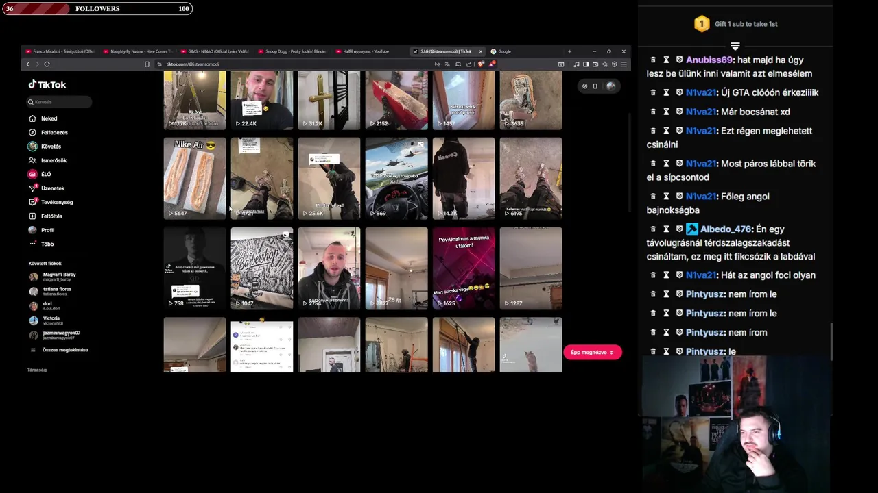Open the video with 758 views
The image size is (878, 493).
pyautogui.click(x=195, y=268)
